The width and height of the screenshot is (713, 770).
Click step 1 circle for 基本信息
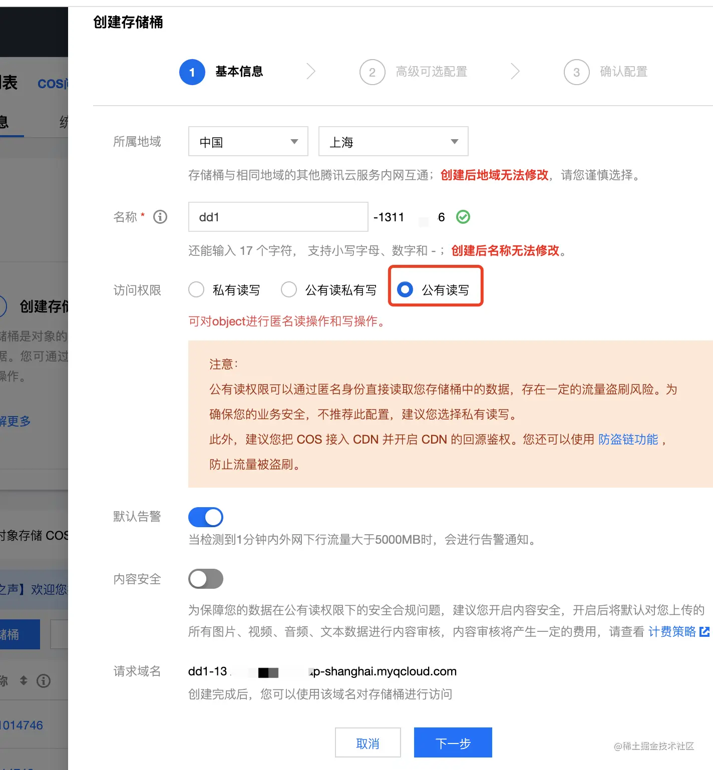192,72
